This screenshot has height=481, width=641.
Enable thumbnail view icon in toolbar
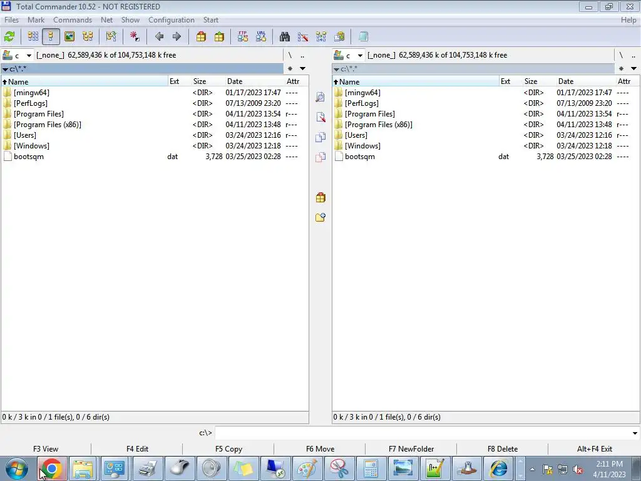[x=69, y=36]
